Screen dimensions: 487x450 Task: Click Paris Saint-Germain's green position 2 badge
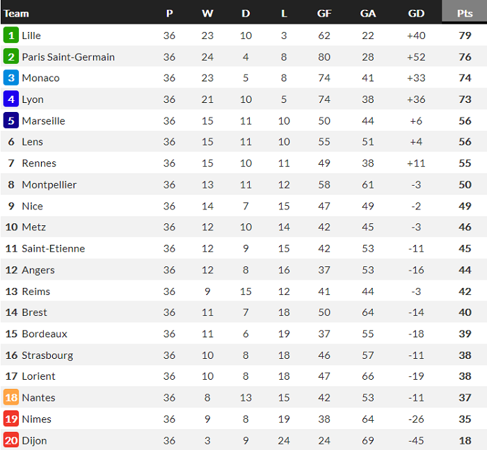point(11,57)
